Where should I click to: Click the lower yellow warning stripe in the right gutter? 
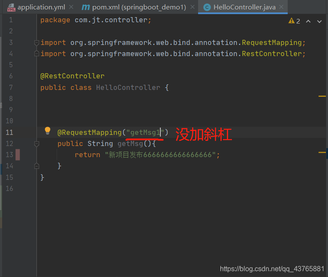pyautogui.click(x=322, y=152)
